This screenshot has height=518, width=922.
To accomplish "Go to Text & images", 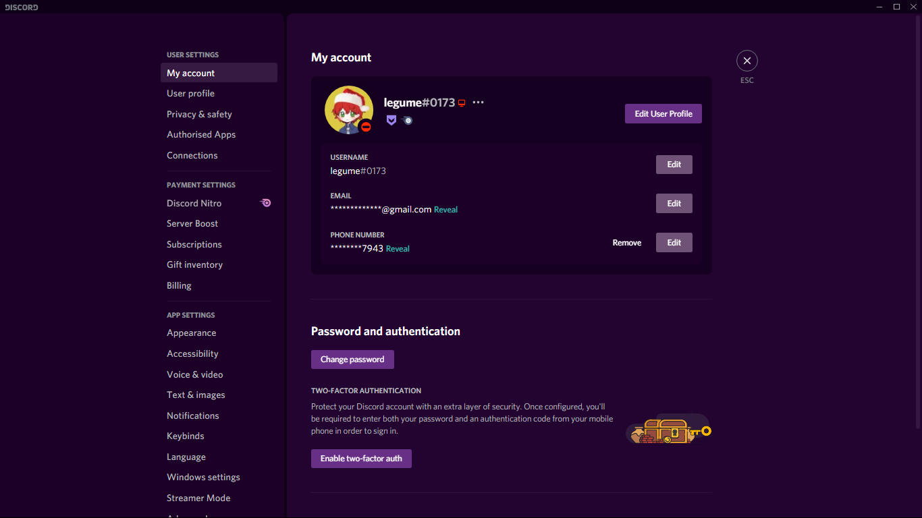I will coord(219,395).
